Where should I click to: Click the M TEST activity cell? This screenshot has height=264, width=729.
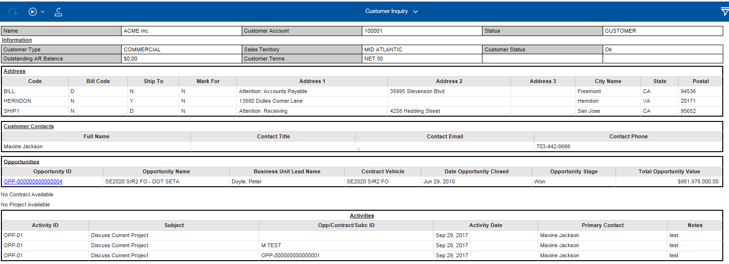271,245
